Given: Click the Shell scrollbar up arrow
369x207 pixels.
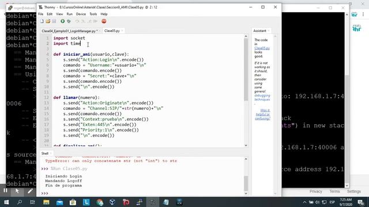Looking at the screenshot, I should click(x=246, y=159).
